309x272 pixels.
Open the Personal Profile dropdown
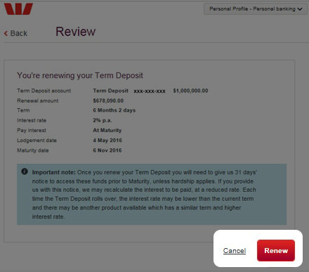coord(256,9)
